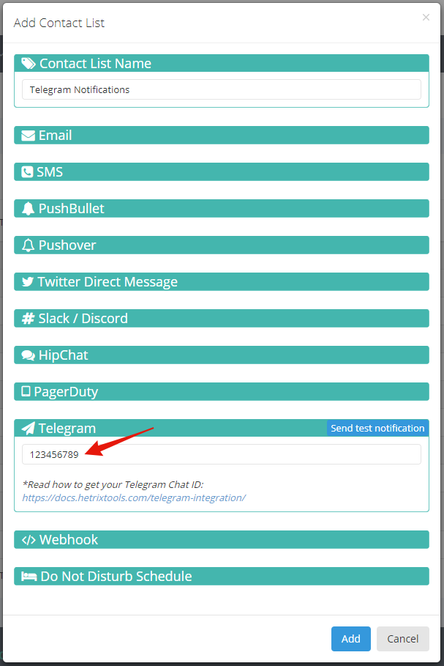
Task: Click the tag icon beside Contact List Name
Action: 29,63
